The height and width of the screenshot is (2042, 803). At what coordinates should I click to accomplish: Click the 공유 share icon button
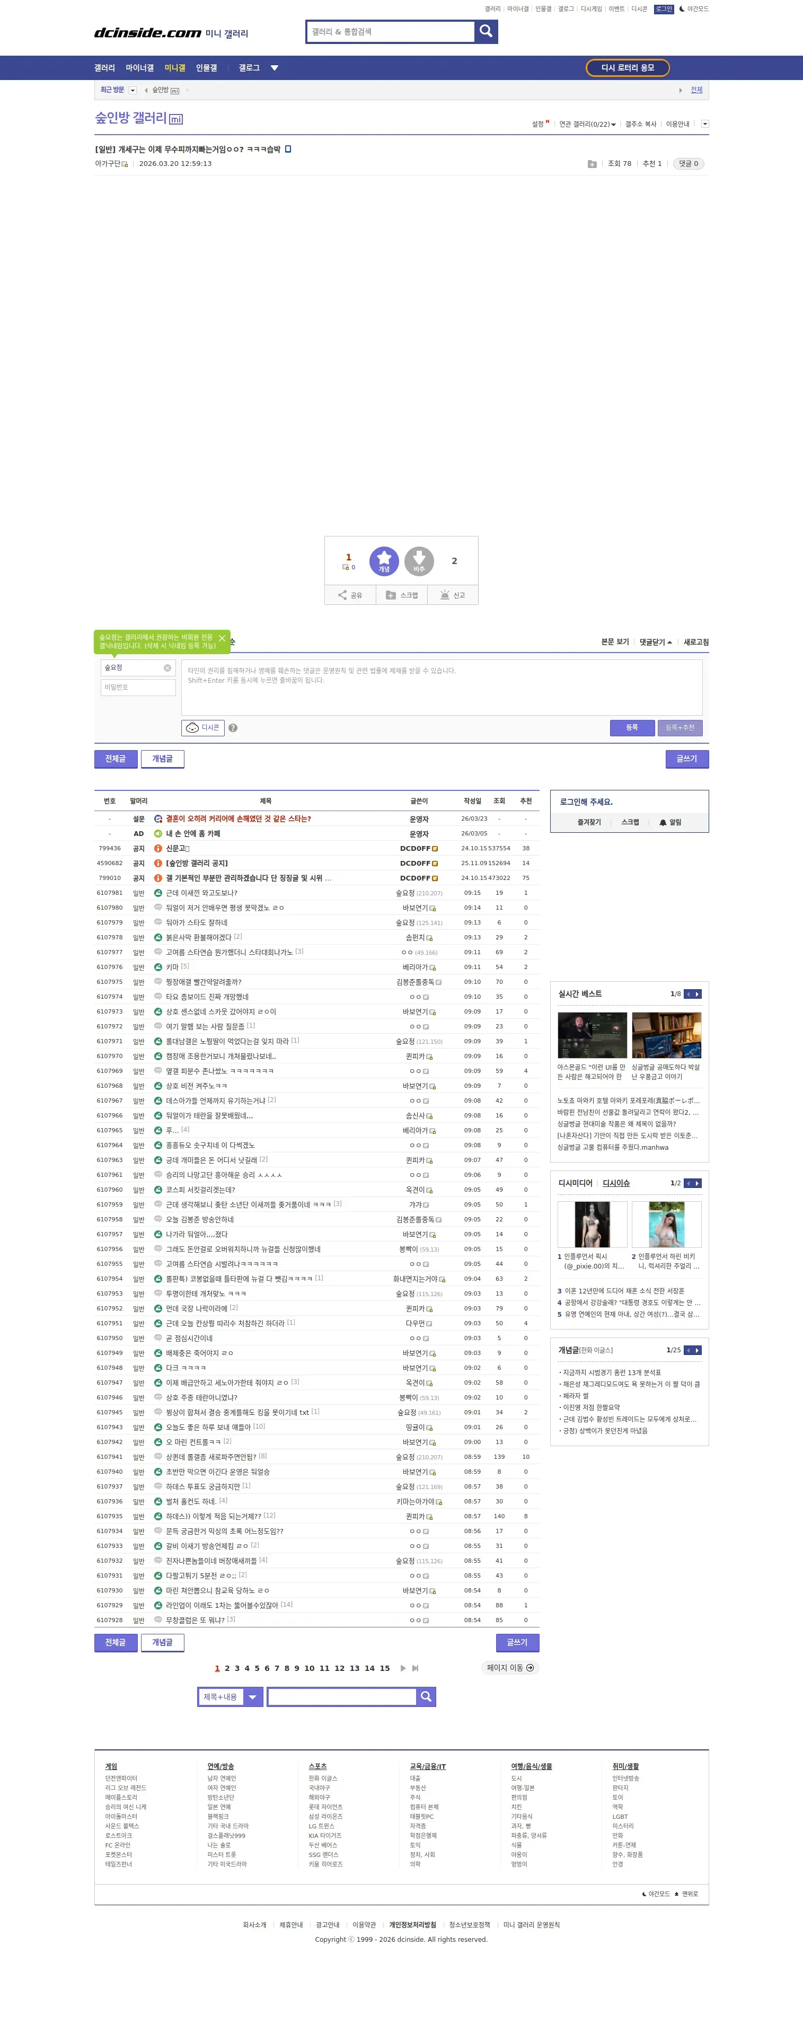(350, 595)
